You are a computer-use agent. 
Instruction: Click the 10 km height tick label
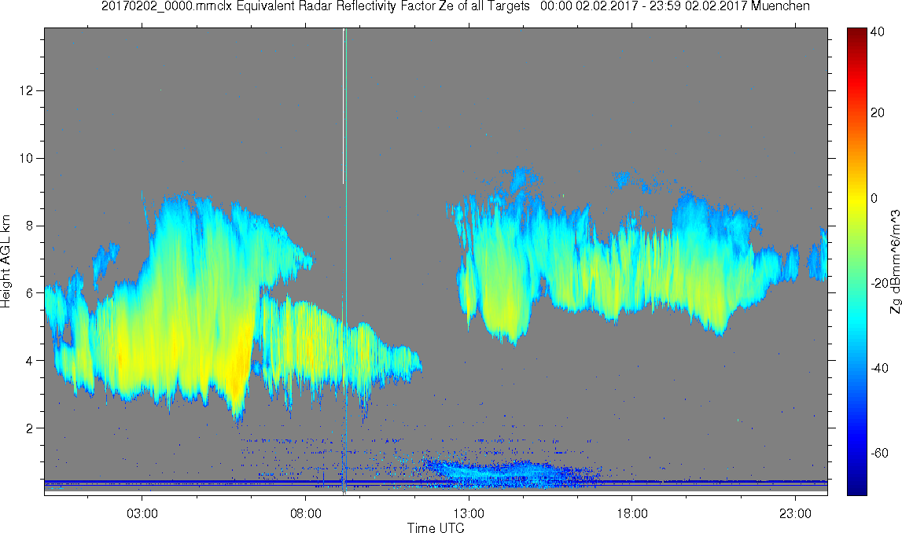[28, 158]
